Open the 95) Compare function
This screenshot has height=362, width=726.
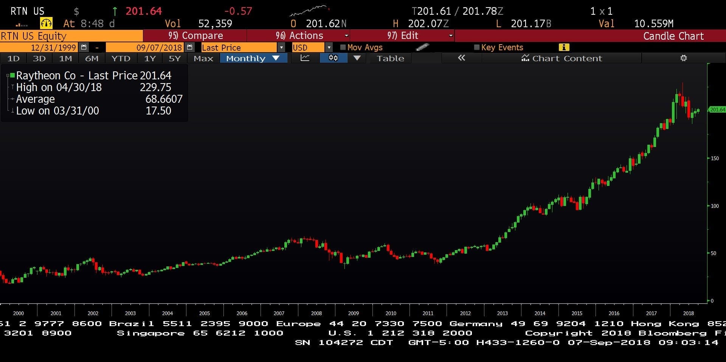pos(195,36)
